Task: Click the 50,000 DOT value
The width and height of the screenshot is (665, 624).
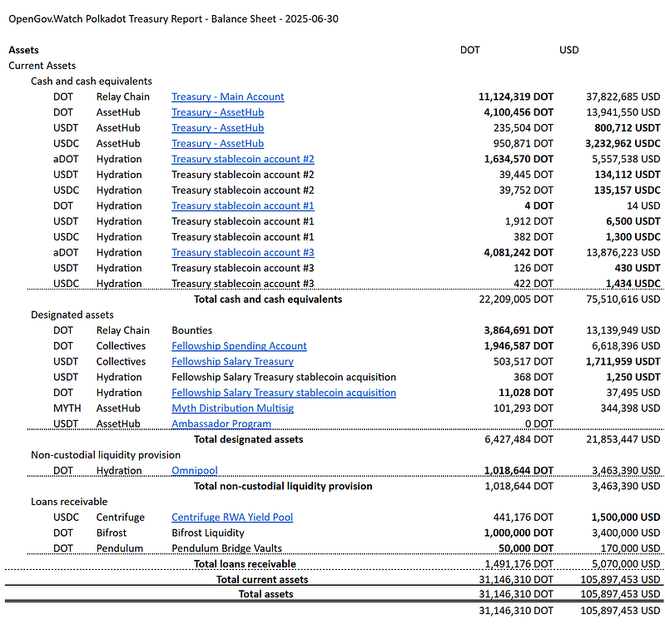Action: [x=526, y=548]
